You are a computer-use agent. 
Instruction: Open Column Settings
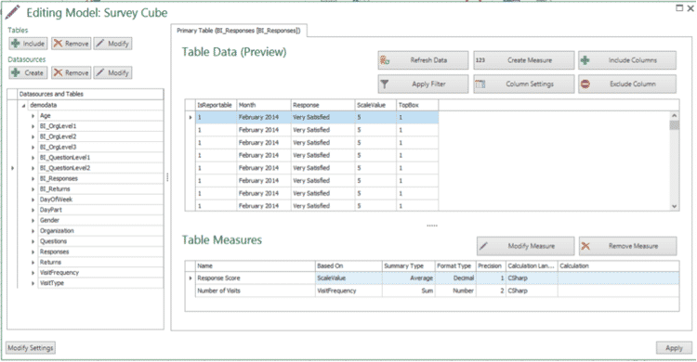coord(524,84)
